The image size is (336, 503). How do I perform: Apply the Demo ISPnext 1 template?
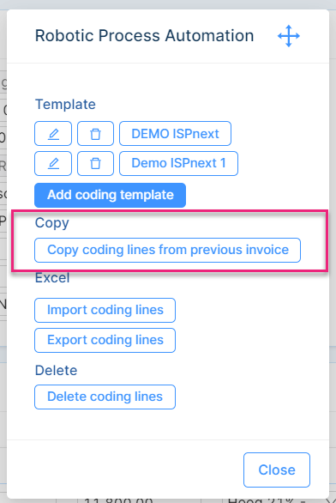coord(179,164)
